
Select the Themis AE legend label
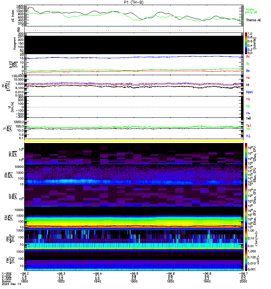point(254,20)
